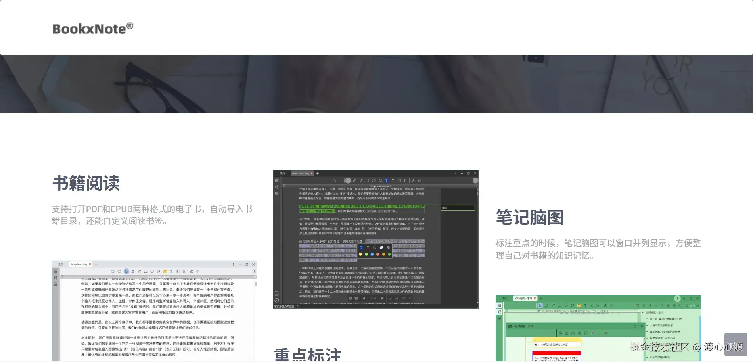Select the pen tool in the dark-theme toolbar
Viewport: 753px width, 362px height.
pos(354,181)
